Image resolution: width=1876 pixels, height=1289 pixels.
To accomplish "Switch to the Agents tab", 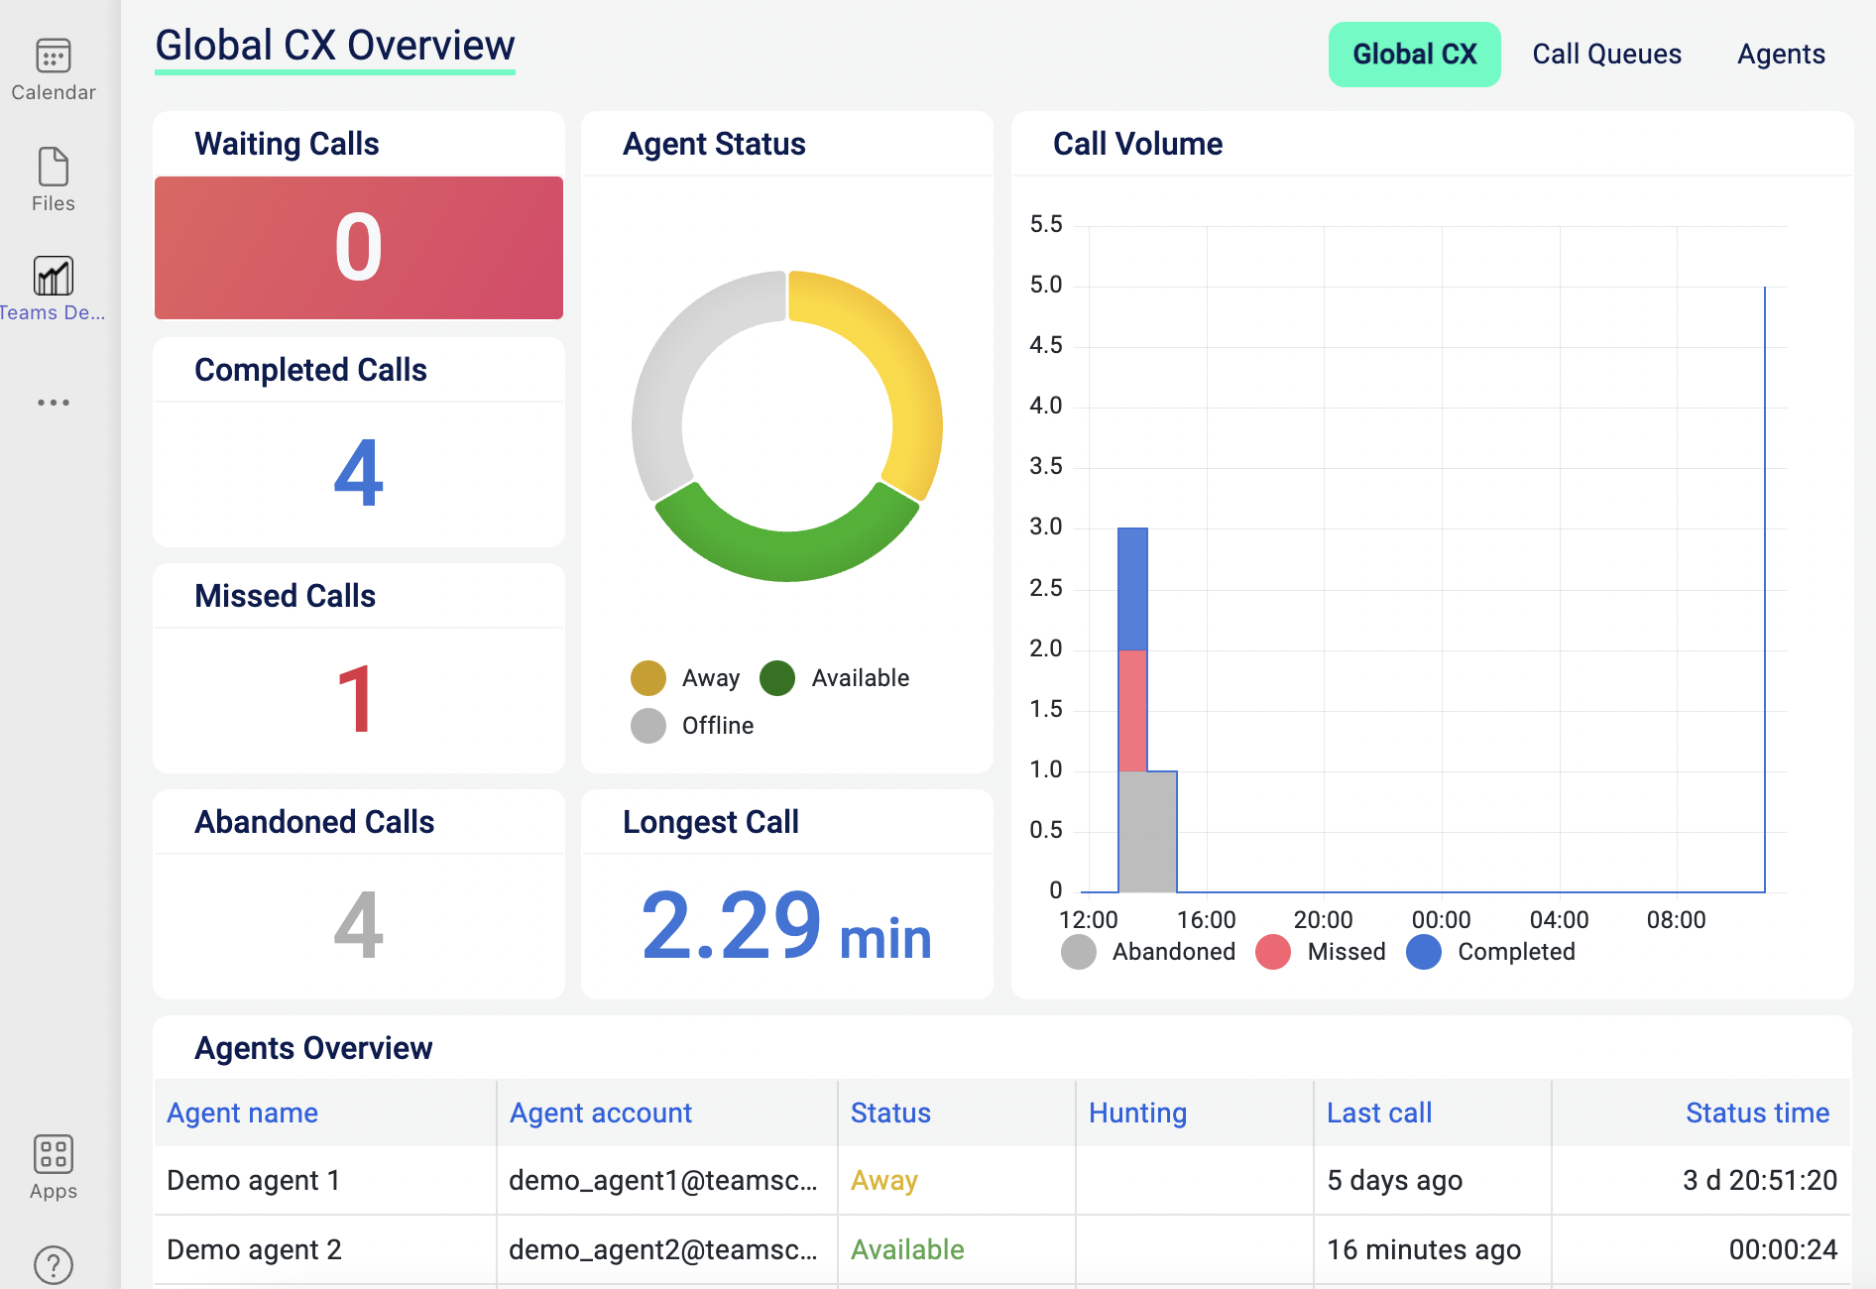I will (x=1781, y=55).
